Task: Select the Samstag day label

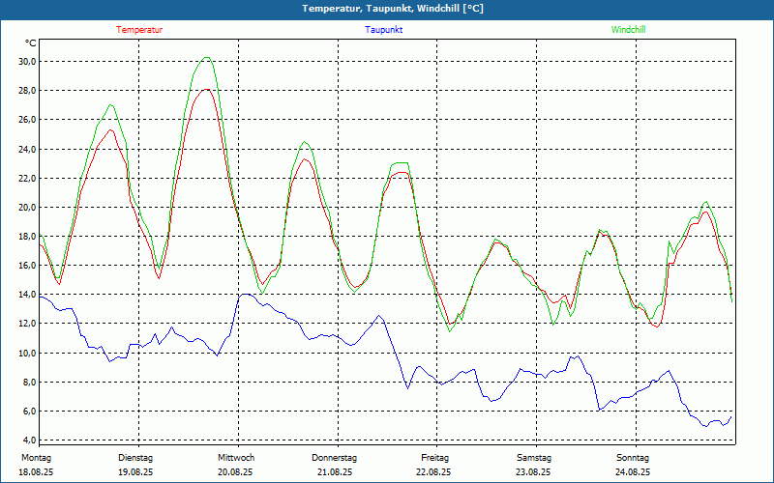Action: pos(533,457)
